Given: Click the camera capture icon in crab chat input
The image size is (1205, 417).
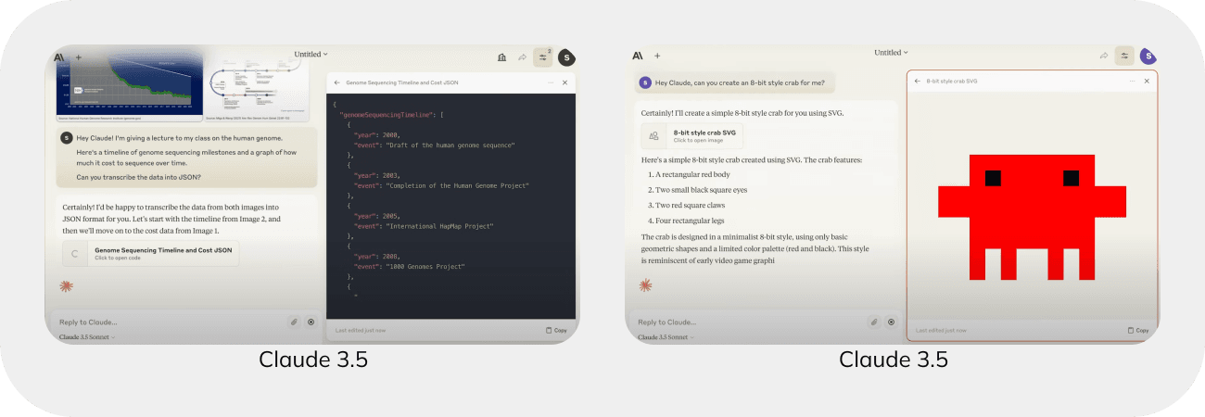Looking at the screenshot, I should (x=891, y=322).
